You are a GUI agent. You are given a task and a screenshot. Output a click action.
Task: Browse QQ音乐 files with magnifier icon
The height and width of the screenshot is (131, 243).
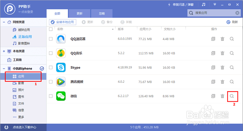tap(232, 53)
